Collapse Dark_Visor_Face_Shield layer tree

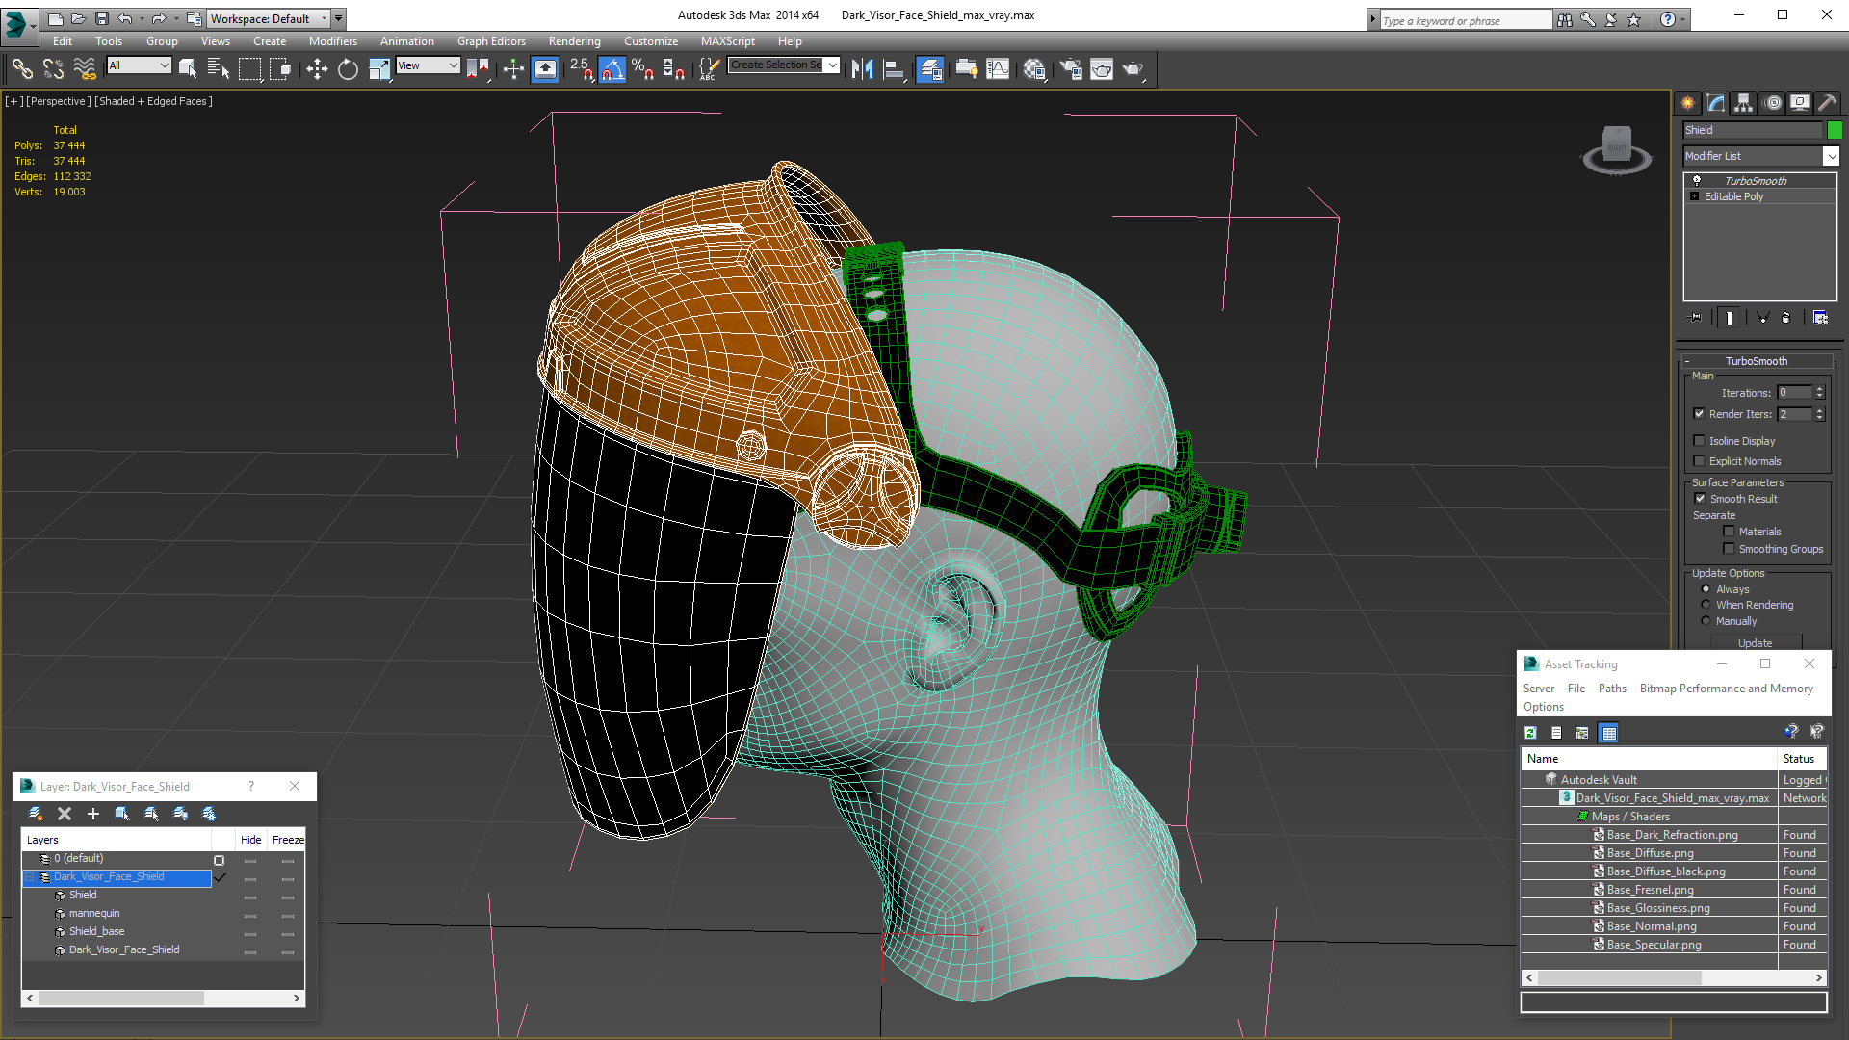click(x=30, y=877)
